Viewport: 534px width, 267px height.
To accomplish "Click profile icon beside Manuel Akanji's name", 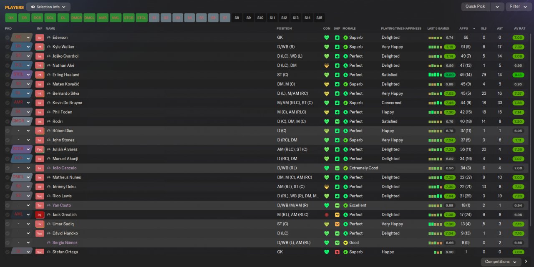I will [49, 159].
